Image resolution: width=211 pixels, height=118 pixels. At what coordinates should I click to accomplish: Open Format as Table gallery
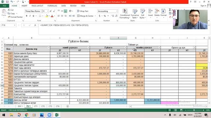pos(135,14)
